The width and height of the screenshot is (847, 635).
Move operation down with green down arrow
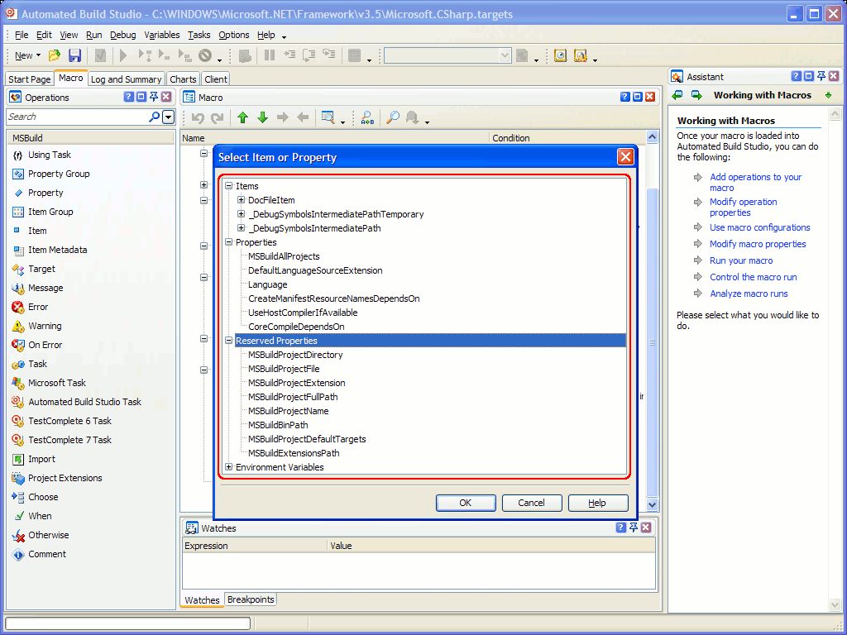click(262, 117)
